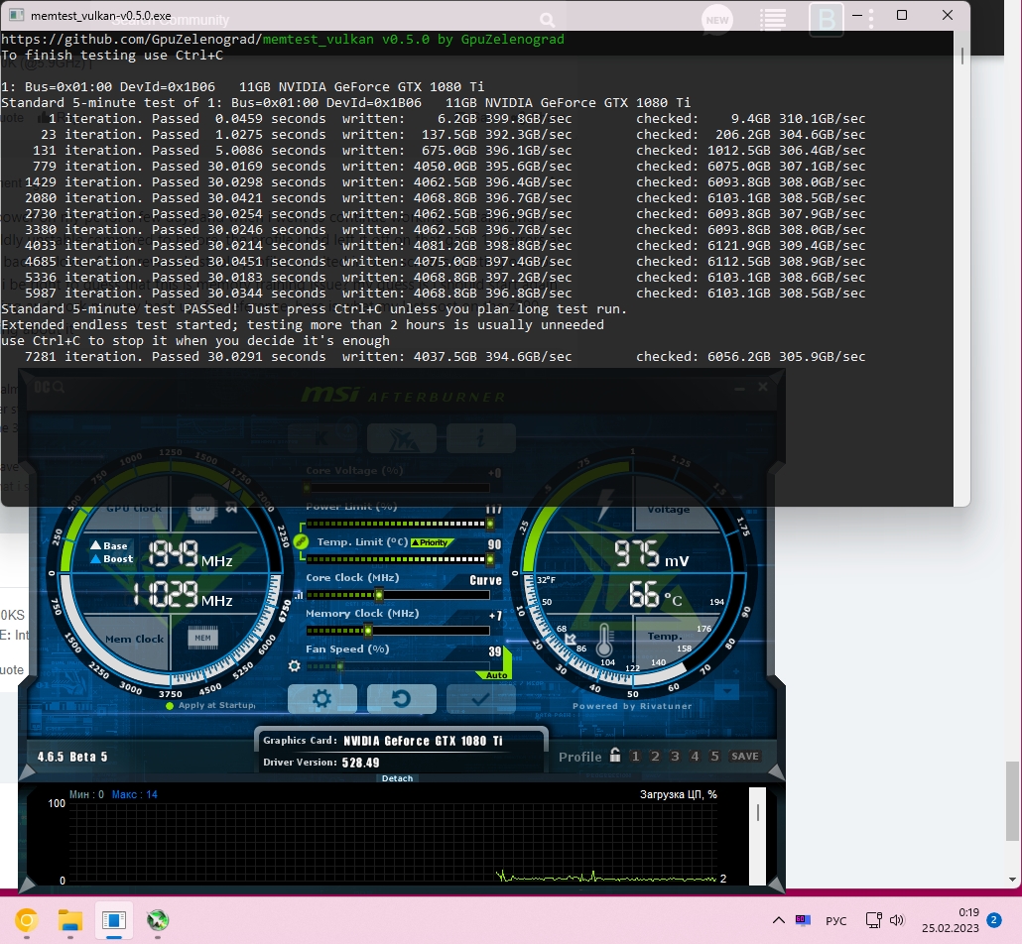Image resolution: width=1022 pixels, height=944 pixels.
Task: Adjust the Core Clock slider handle
Action: (x=379, y=595)
